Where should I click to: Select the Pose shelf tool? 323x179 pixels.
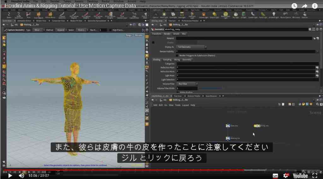(x=28, y=15)
